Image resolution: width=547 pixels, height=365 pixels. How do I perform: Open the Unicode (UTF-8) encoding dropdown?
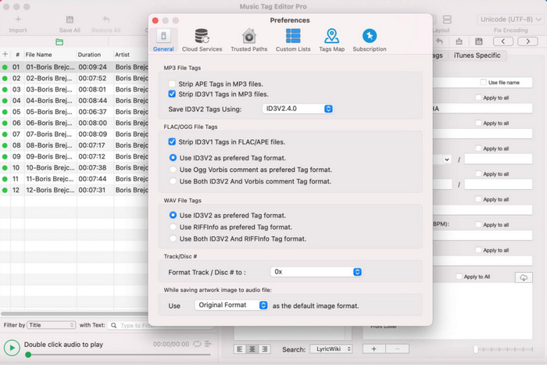click(510, 20)
